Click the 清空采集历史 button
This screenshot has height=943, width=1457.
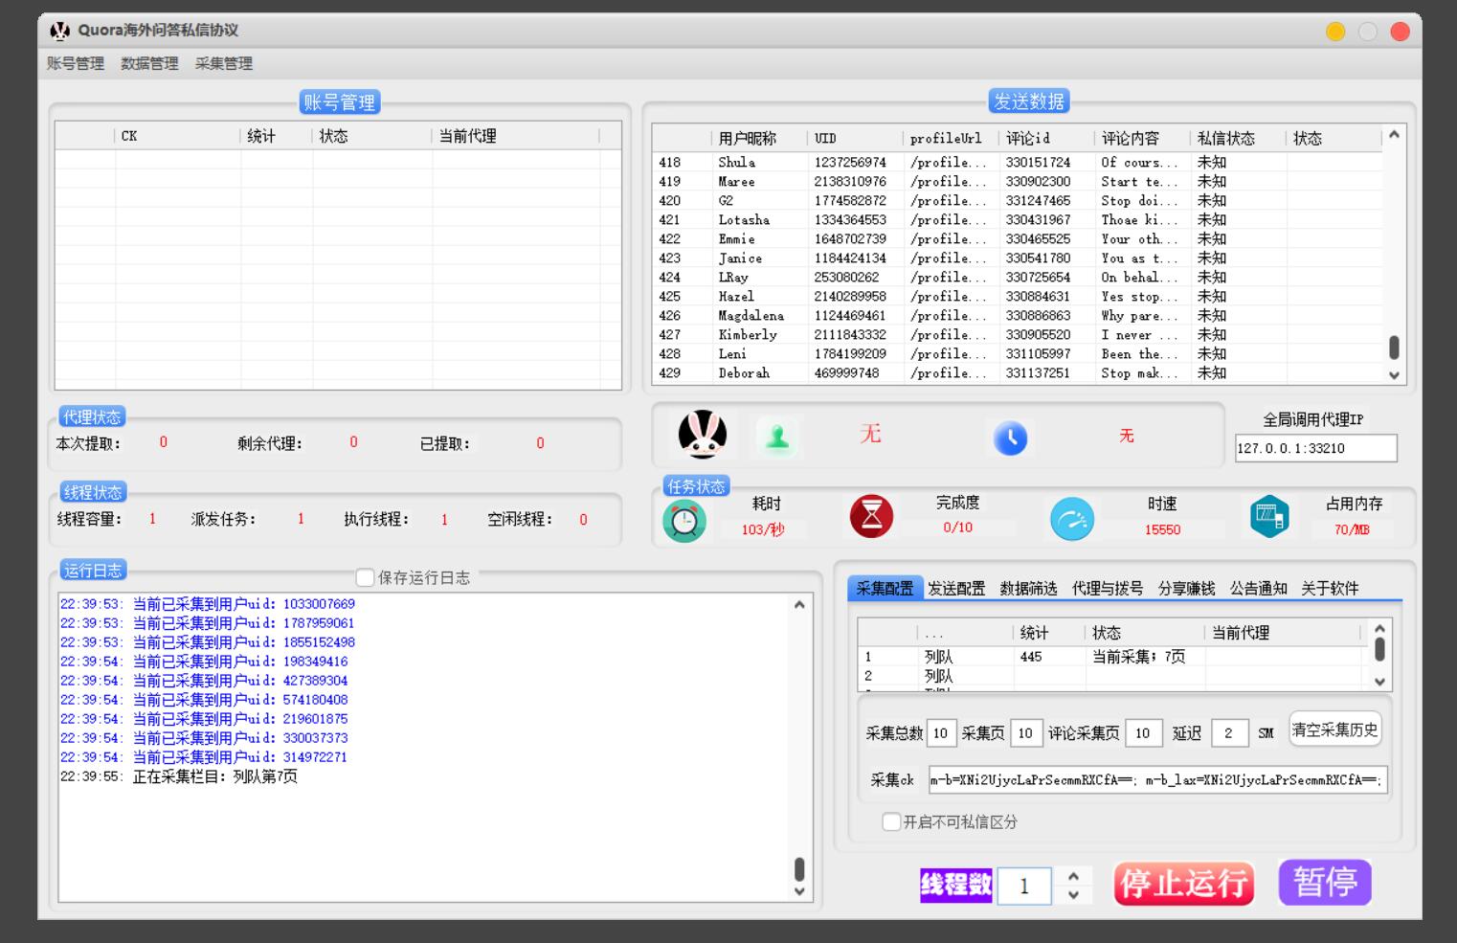point(1334,730)
